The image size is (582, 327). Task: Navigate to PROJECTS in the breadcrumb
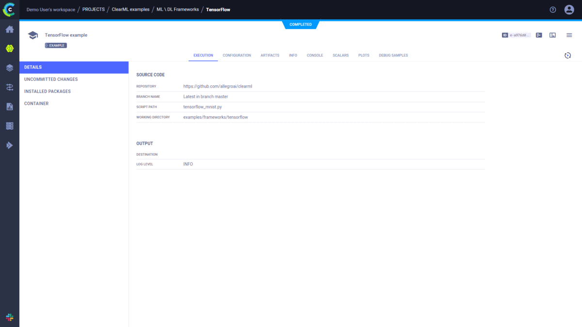coord(94,9)
